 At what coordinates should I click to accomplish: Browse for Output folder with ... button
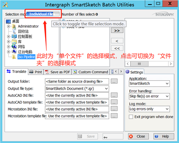pos(114,81)
